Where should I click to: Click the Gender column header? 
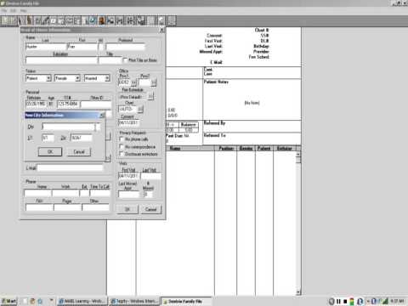pyautogui.click(x=246, y=148)
